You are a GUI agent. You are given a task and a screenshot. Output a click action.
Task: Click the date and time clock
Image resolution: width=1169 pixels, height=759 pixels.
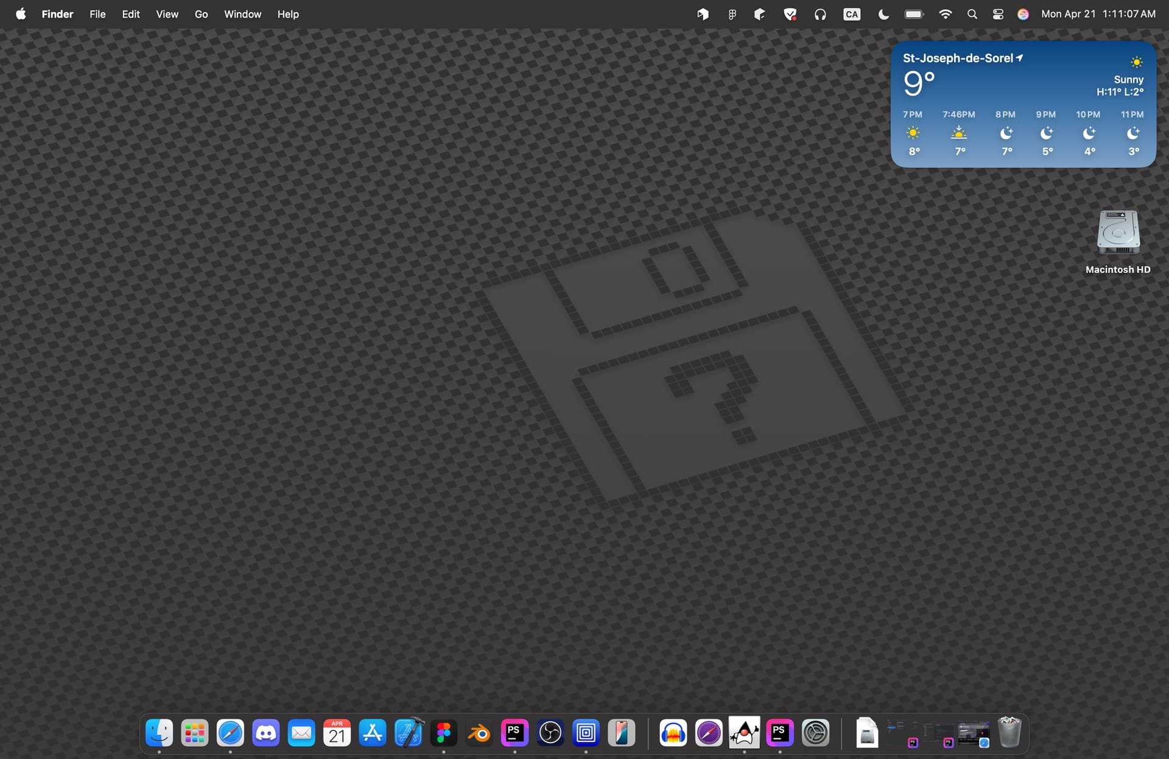pyautogui.click(x=1098, y=14)
